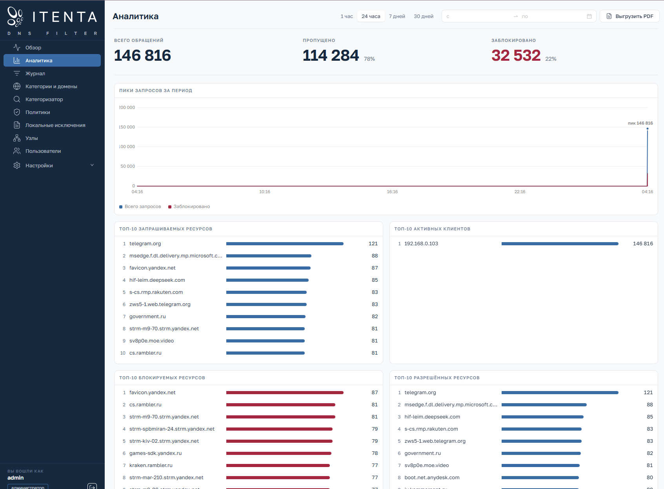The image size is (664, 489).
Task: Open Локальные исключения page
Action: coord(52,125)
